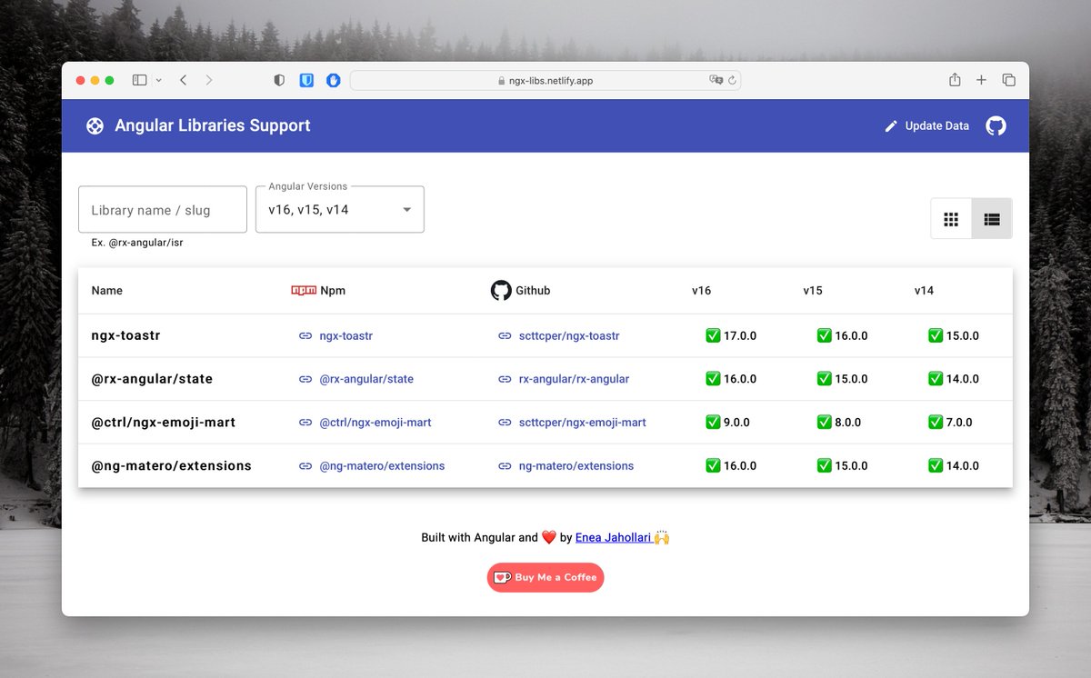Focus the Library name / slug field
Viewport: 1091px width, 678px height.
click(x=163, y=210)
